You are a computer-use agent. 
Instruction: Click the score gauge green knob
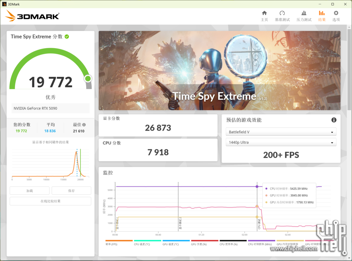click(x=88, y=79)
